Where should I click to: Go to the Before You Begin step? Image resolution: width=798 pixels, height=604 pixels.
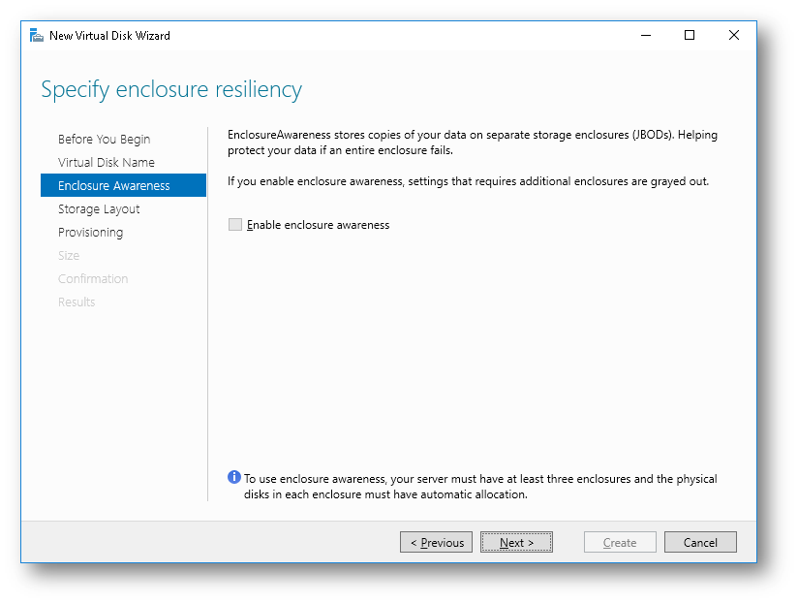pos(104,140)
